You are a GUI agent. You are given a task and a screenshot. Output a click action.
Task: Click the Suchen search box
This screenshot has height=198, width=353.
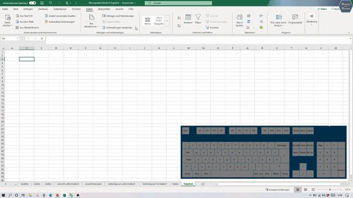coord(178,3)
